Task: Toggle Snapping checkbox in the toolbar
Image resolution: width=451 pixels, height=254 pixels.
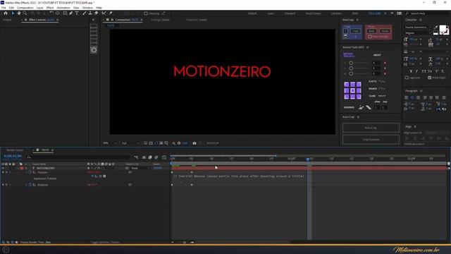Action: 146,13
